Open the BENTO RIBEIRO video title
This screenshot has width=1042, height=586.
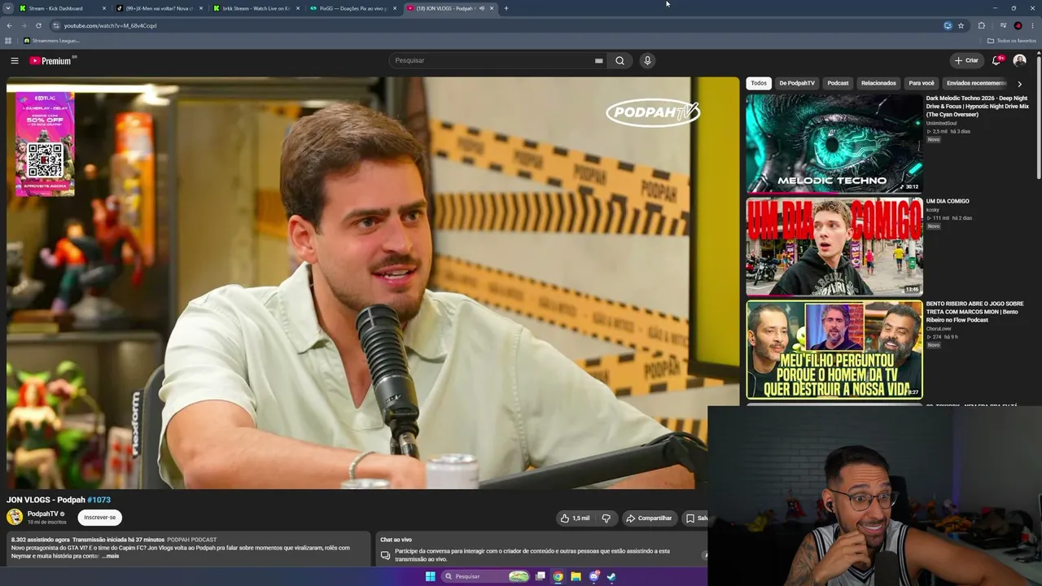[974, 312]
